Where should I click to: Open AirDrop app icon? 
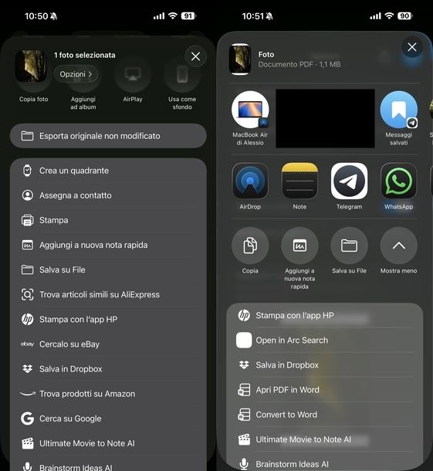click(250, 181)
